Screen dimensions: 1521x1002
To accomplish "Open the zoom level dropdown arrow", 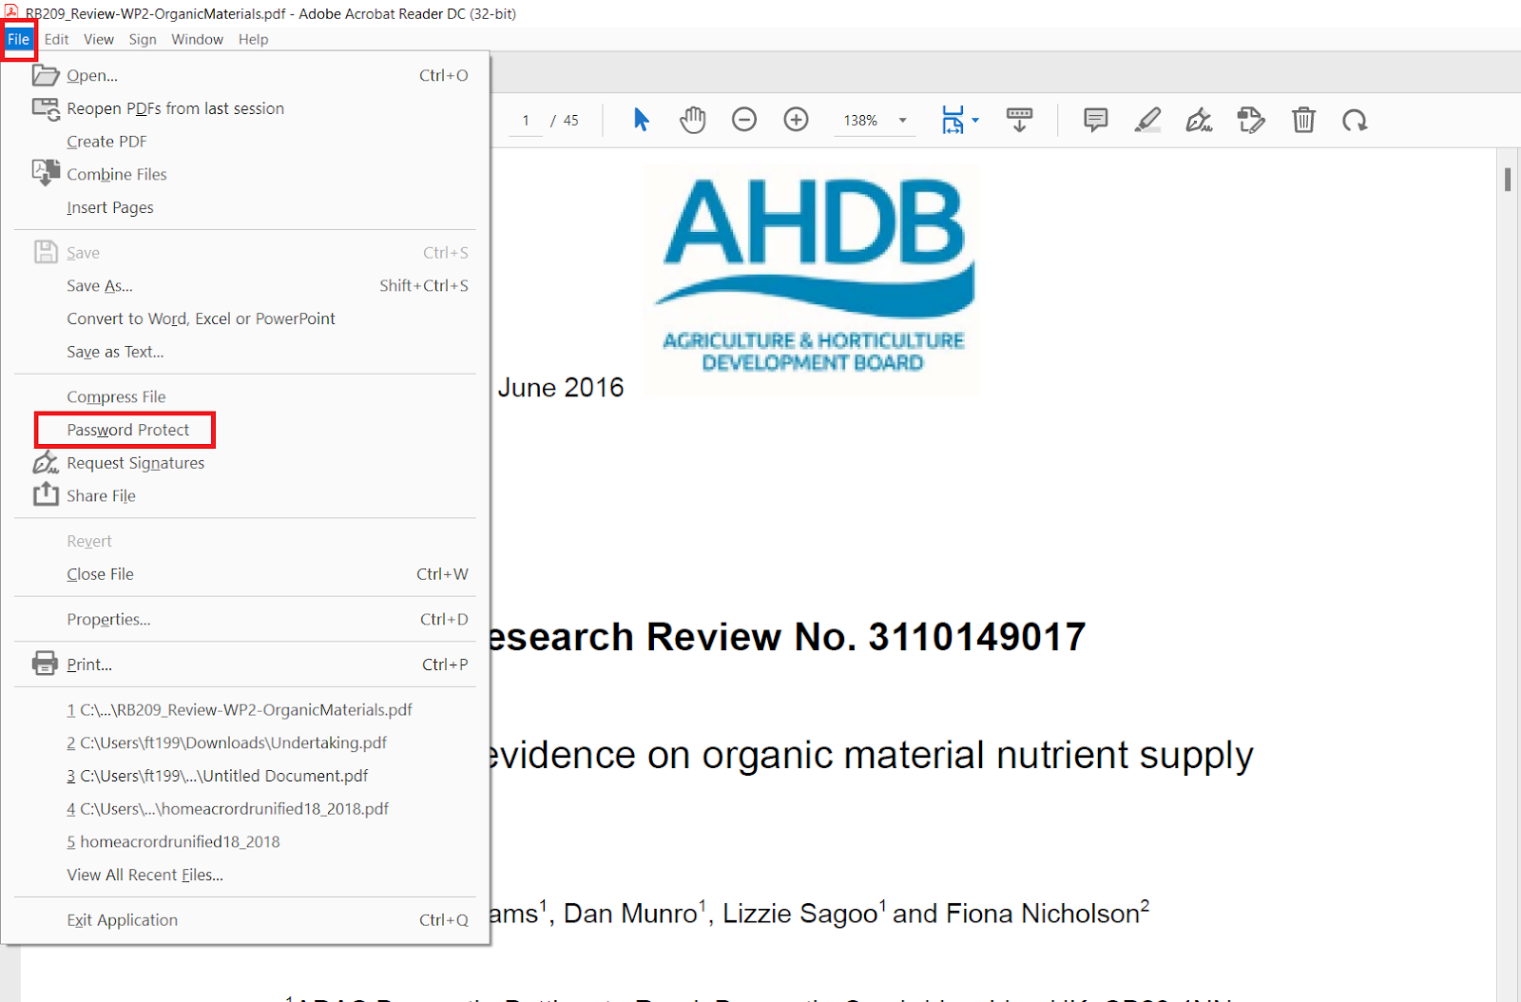I will tap(903, 121).
